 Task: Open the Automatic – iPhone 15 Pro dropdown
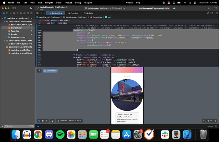69,120
